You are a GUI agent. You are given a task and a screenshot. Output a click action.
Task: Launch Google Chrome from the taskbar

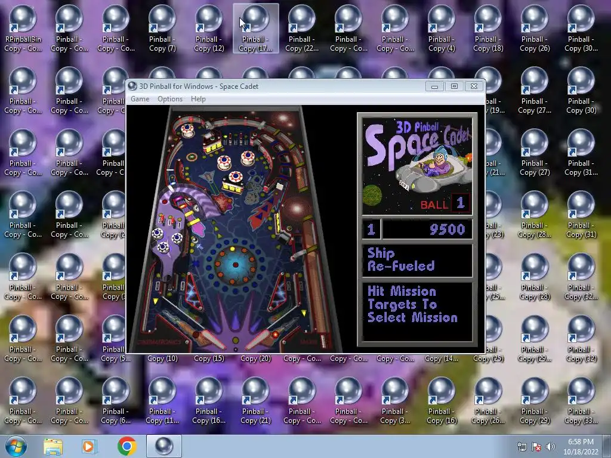[127, 446]
